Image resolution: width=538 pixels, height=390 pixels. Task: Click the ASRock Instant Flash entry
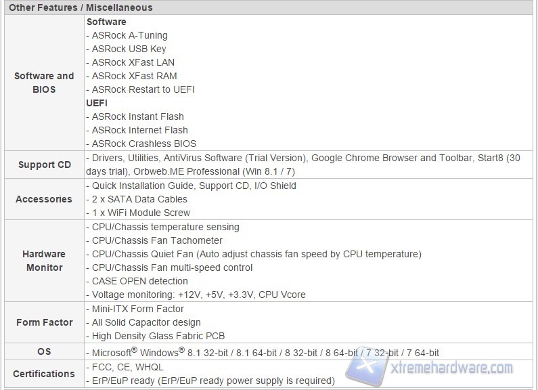pyautogui.click(x=135, y=116)
